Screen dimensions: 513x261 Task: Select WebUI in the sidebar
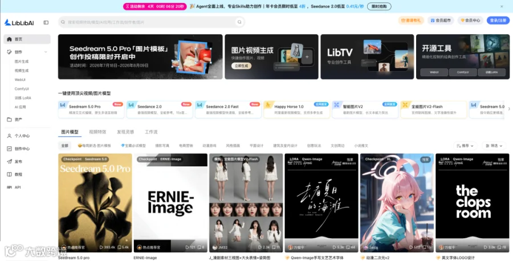20,79
